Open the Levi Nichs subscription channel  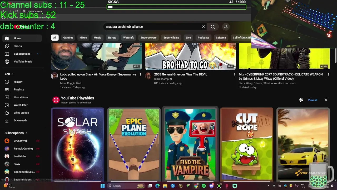(22, 156)
